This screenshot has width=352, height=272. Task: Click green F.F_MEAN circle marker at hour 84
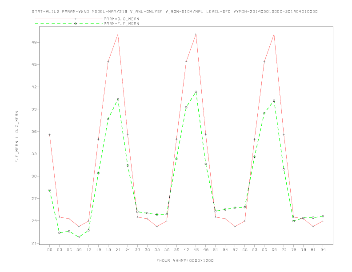[x=323, y=216]
